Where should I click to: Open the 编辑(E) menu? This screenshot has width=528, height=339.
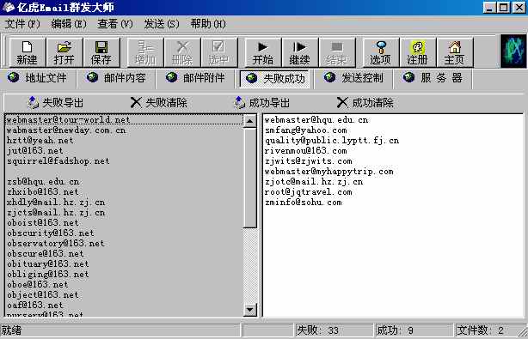pyautogui.click(x=69, y=24)
